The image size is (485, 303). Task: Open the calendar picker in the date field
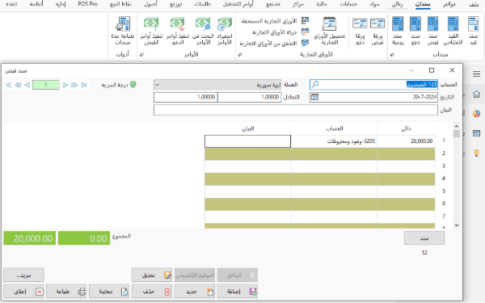(x=315, y=97)
